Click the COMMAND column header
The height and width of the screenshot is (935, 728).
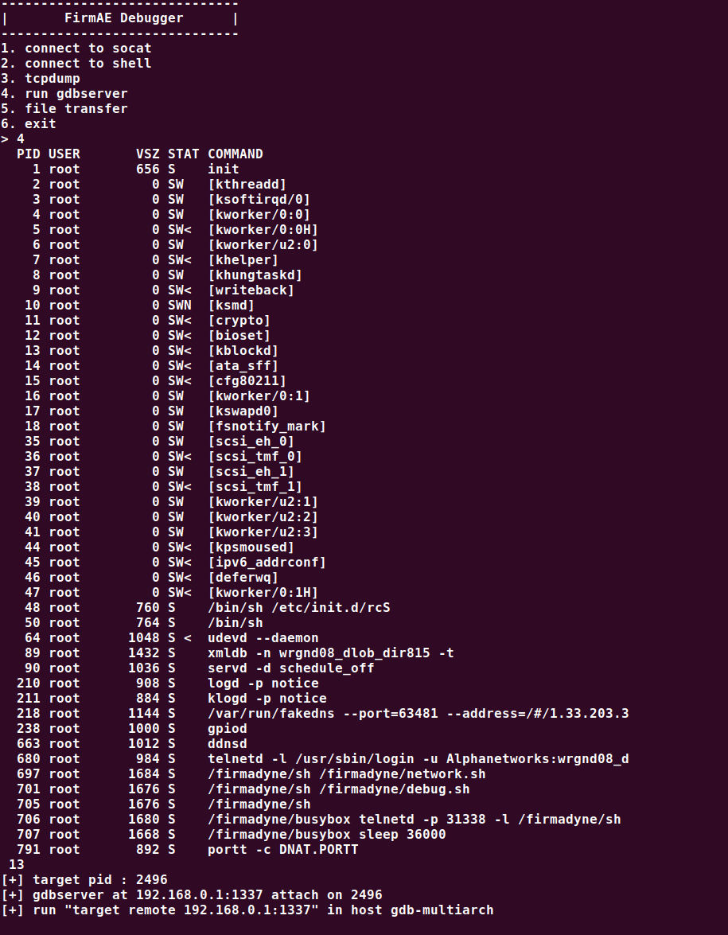pos(236,154)
